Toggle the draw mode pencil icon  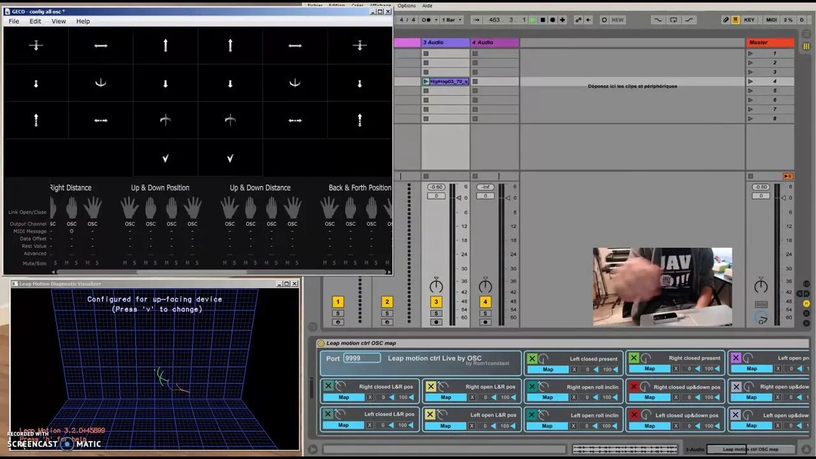[x=725, y=20]
